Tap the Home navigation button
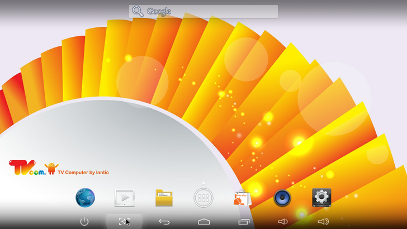The height and width of the screenshot is (229, 407). point(204,222)
